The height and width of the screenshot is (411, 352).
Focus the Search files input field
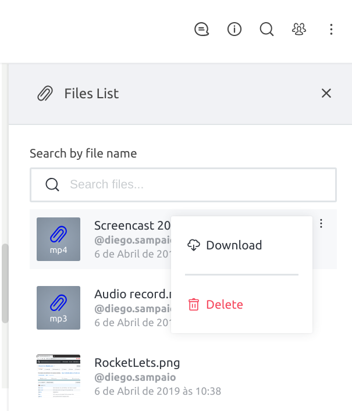tap(183, 185)
